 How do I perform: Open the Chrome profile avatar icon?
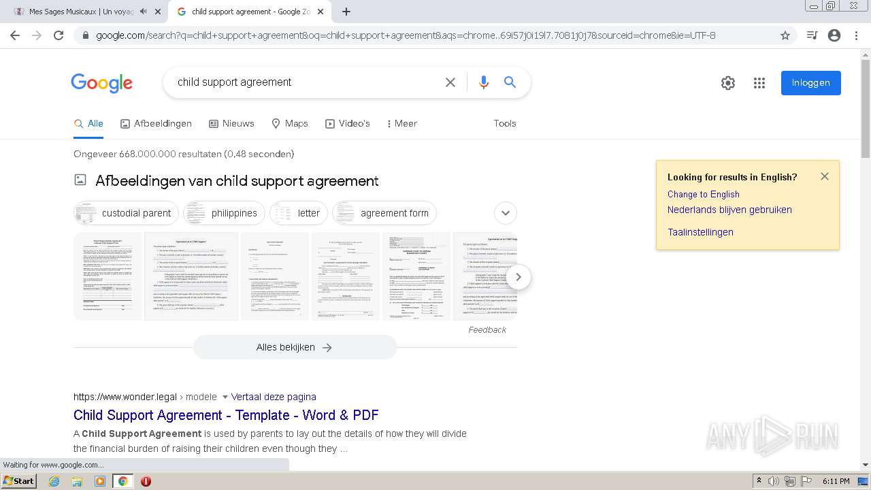834,35
